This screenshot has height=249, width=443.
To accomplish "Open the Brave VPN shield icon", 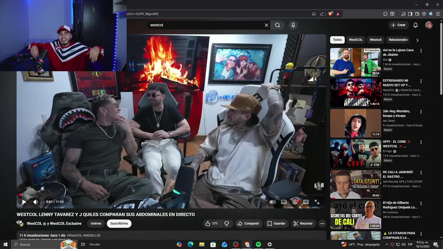I will point(424,14).
